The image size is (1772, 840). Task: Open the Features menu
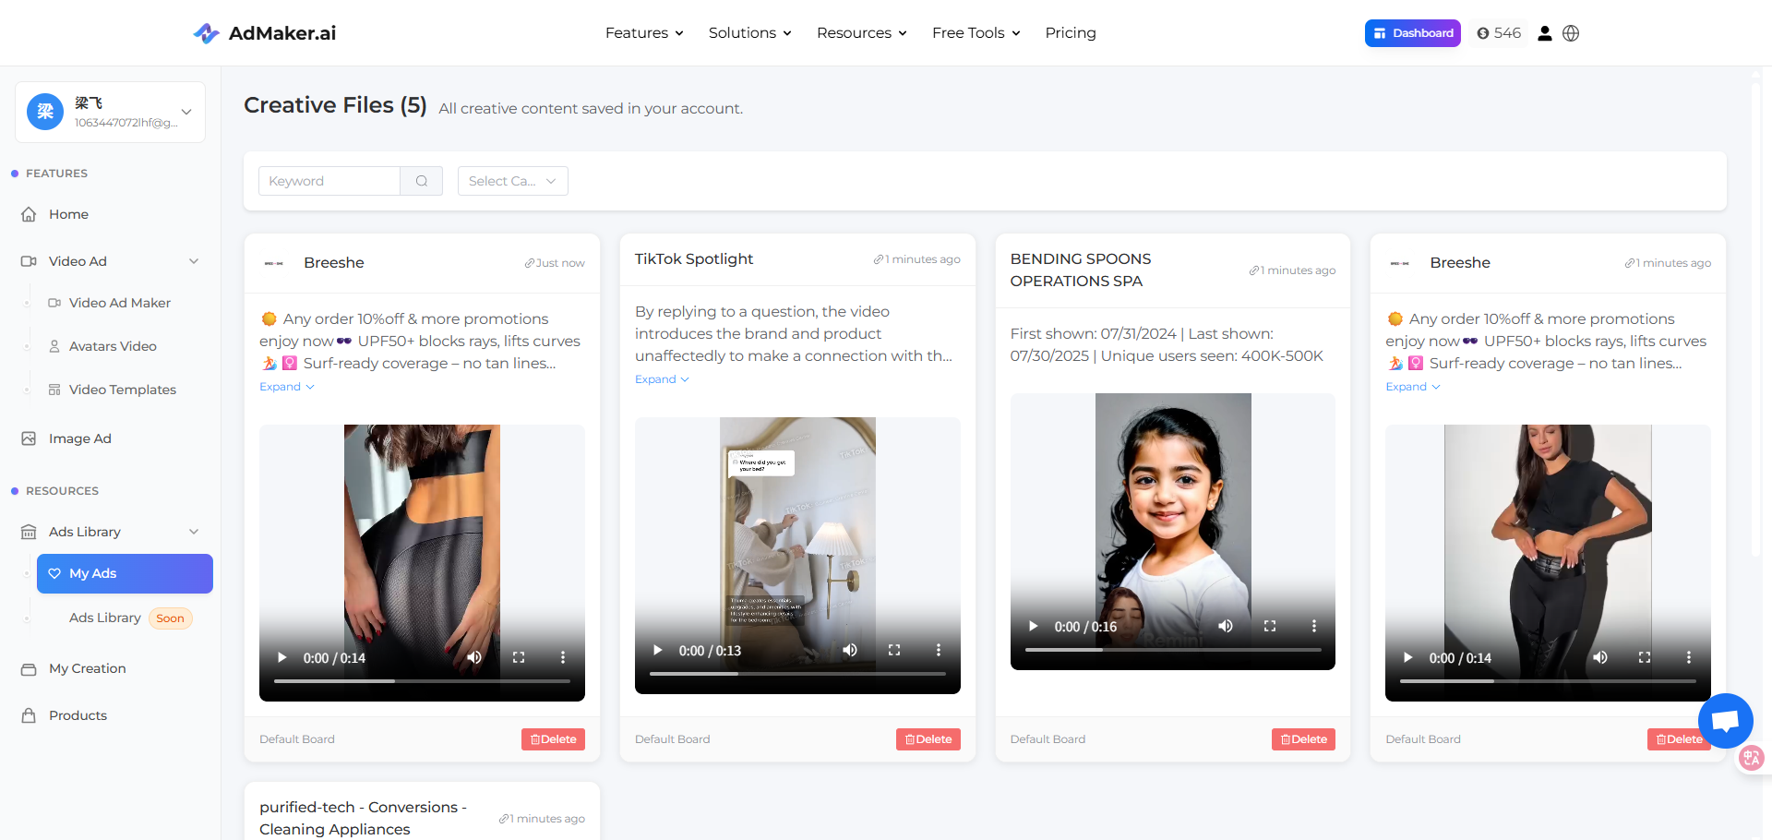(644, 33)
